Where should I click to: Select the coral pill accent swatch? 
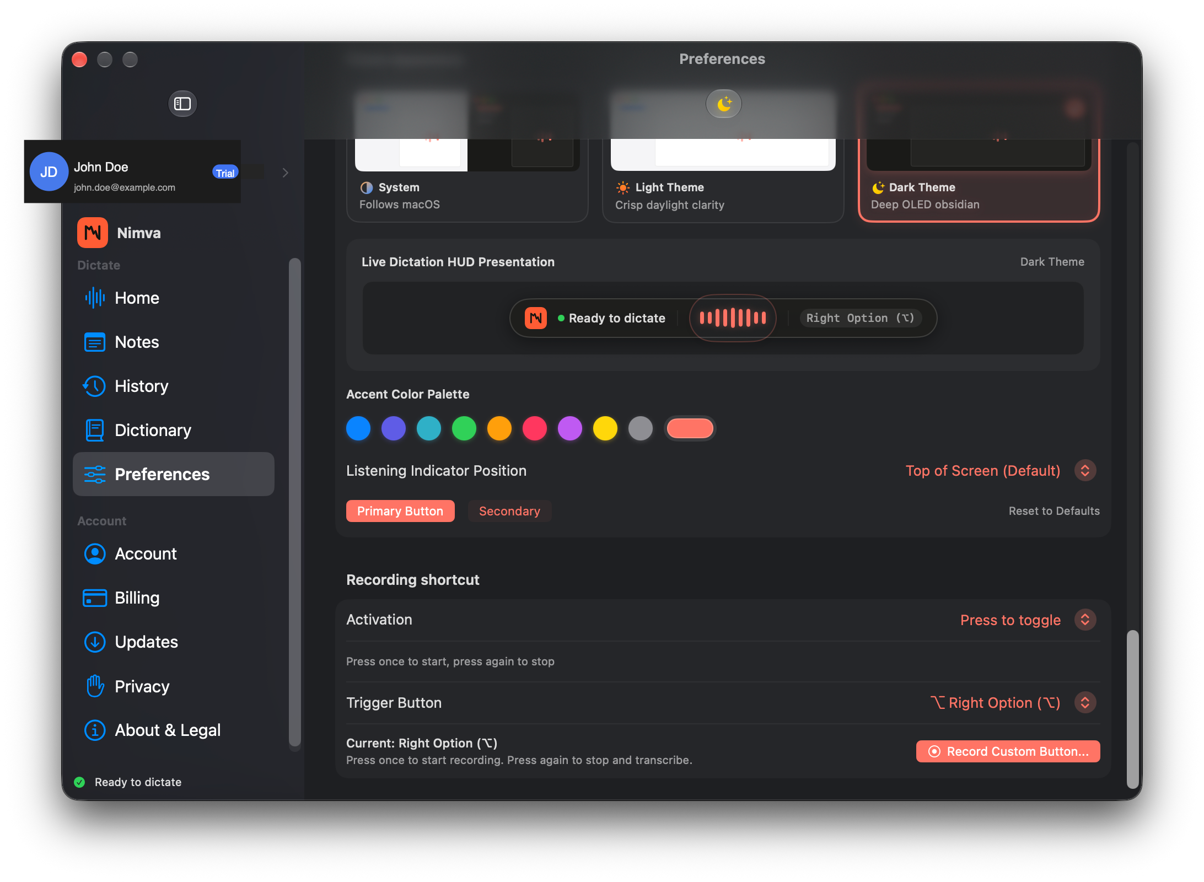(690, 428)
